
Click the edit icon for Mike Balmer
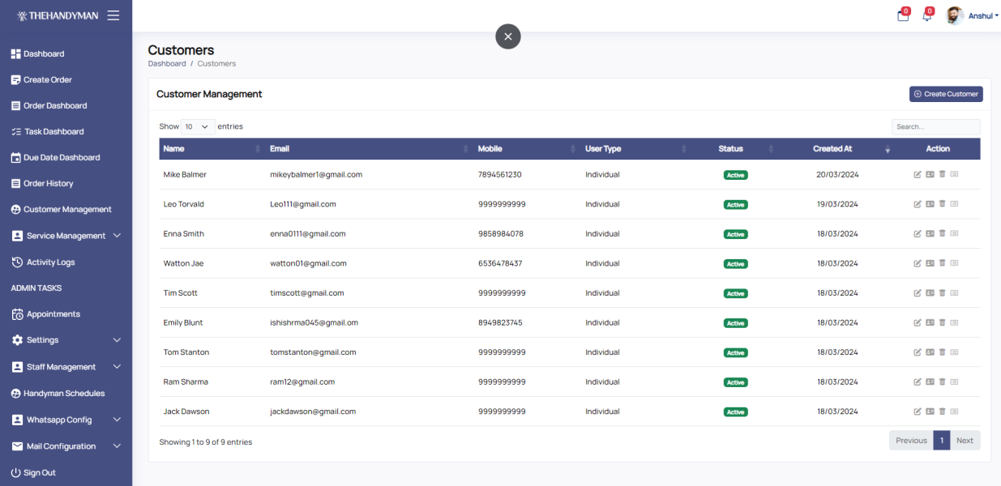[918, 175]
